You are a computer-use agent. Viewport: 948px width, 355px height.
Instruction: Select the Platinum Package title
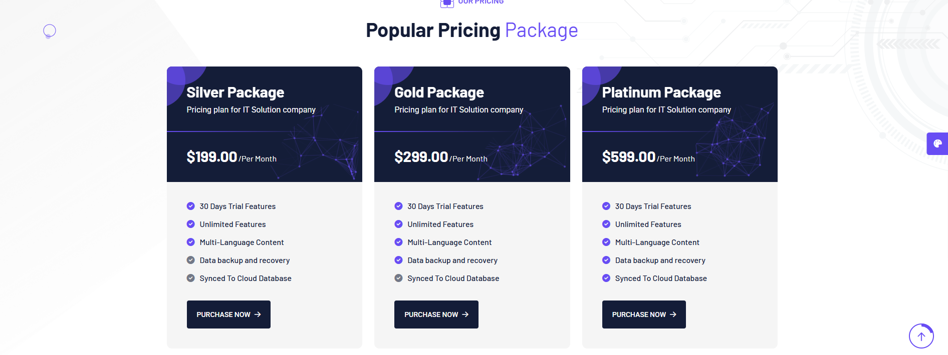coord(661,92)
